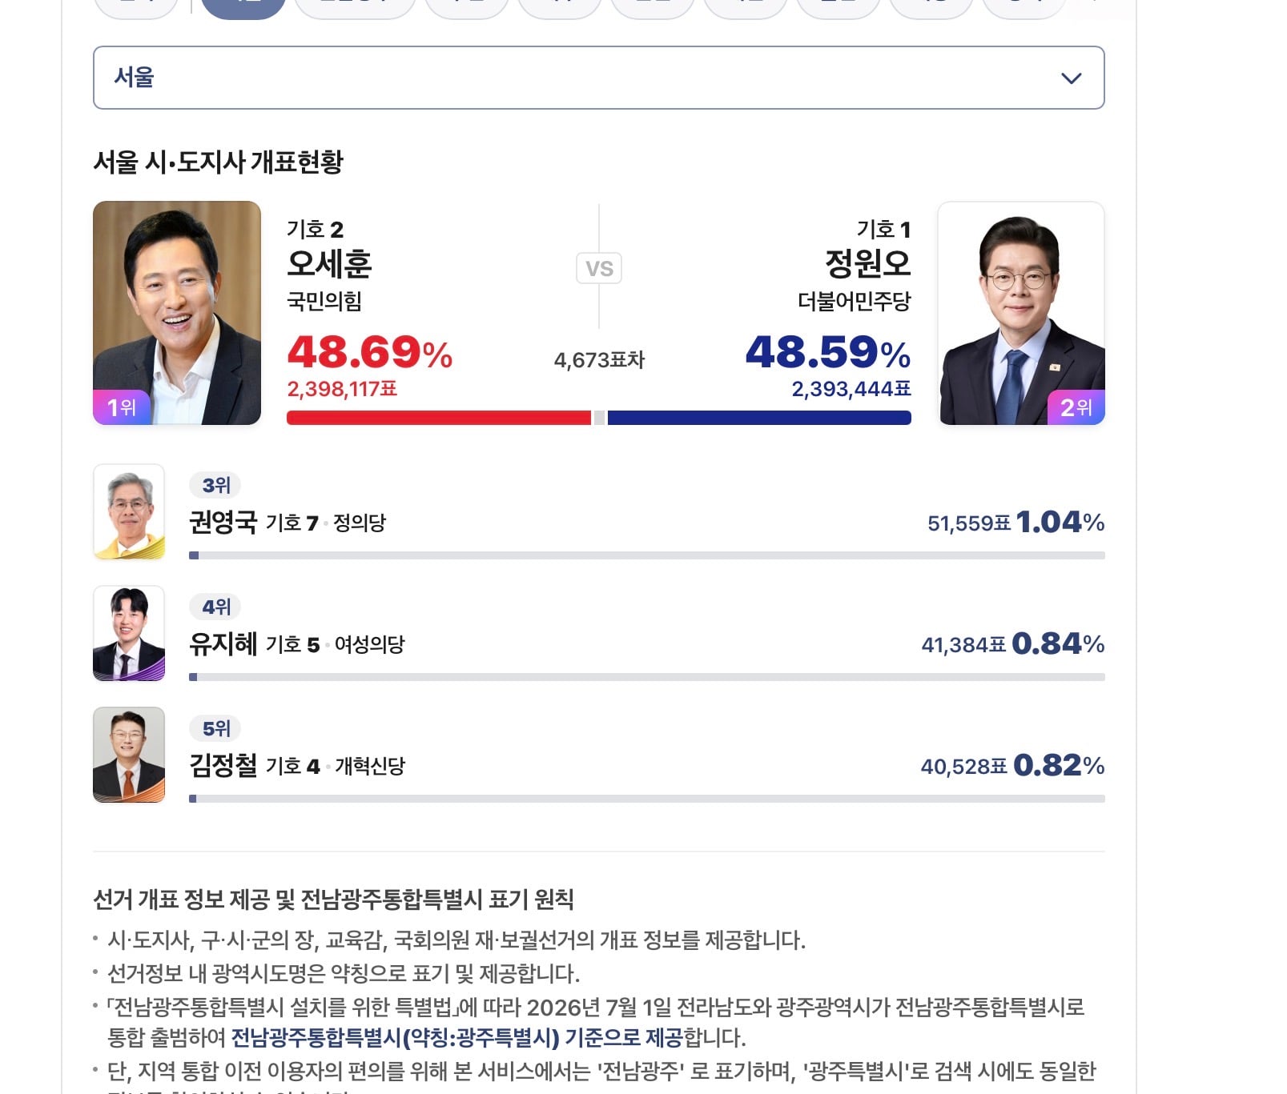Screen dimensions: 1287x1094
Task: Click 오세훈's candidate photo
Action: tap(177, 313)
